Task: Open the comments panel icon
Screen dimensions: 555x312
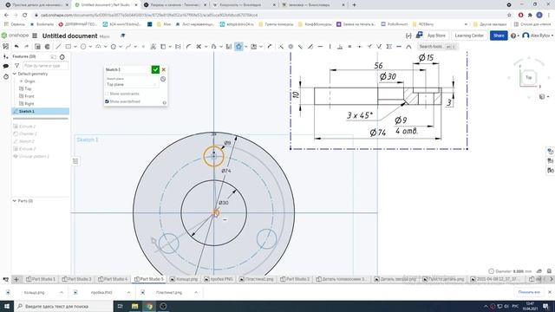Action: [x=6, y=66]
